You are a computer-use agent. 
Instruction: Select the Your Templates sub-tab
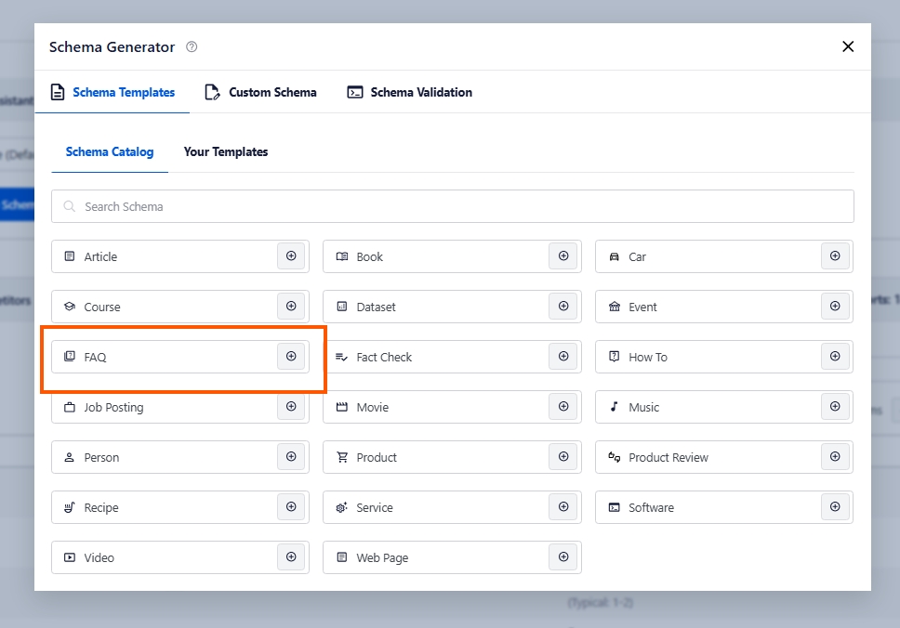pos(226,152)
